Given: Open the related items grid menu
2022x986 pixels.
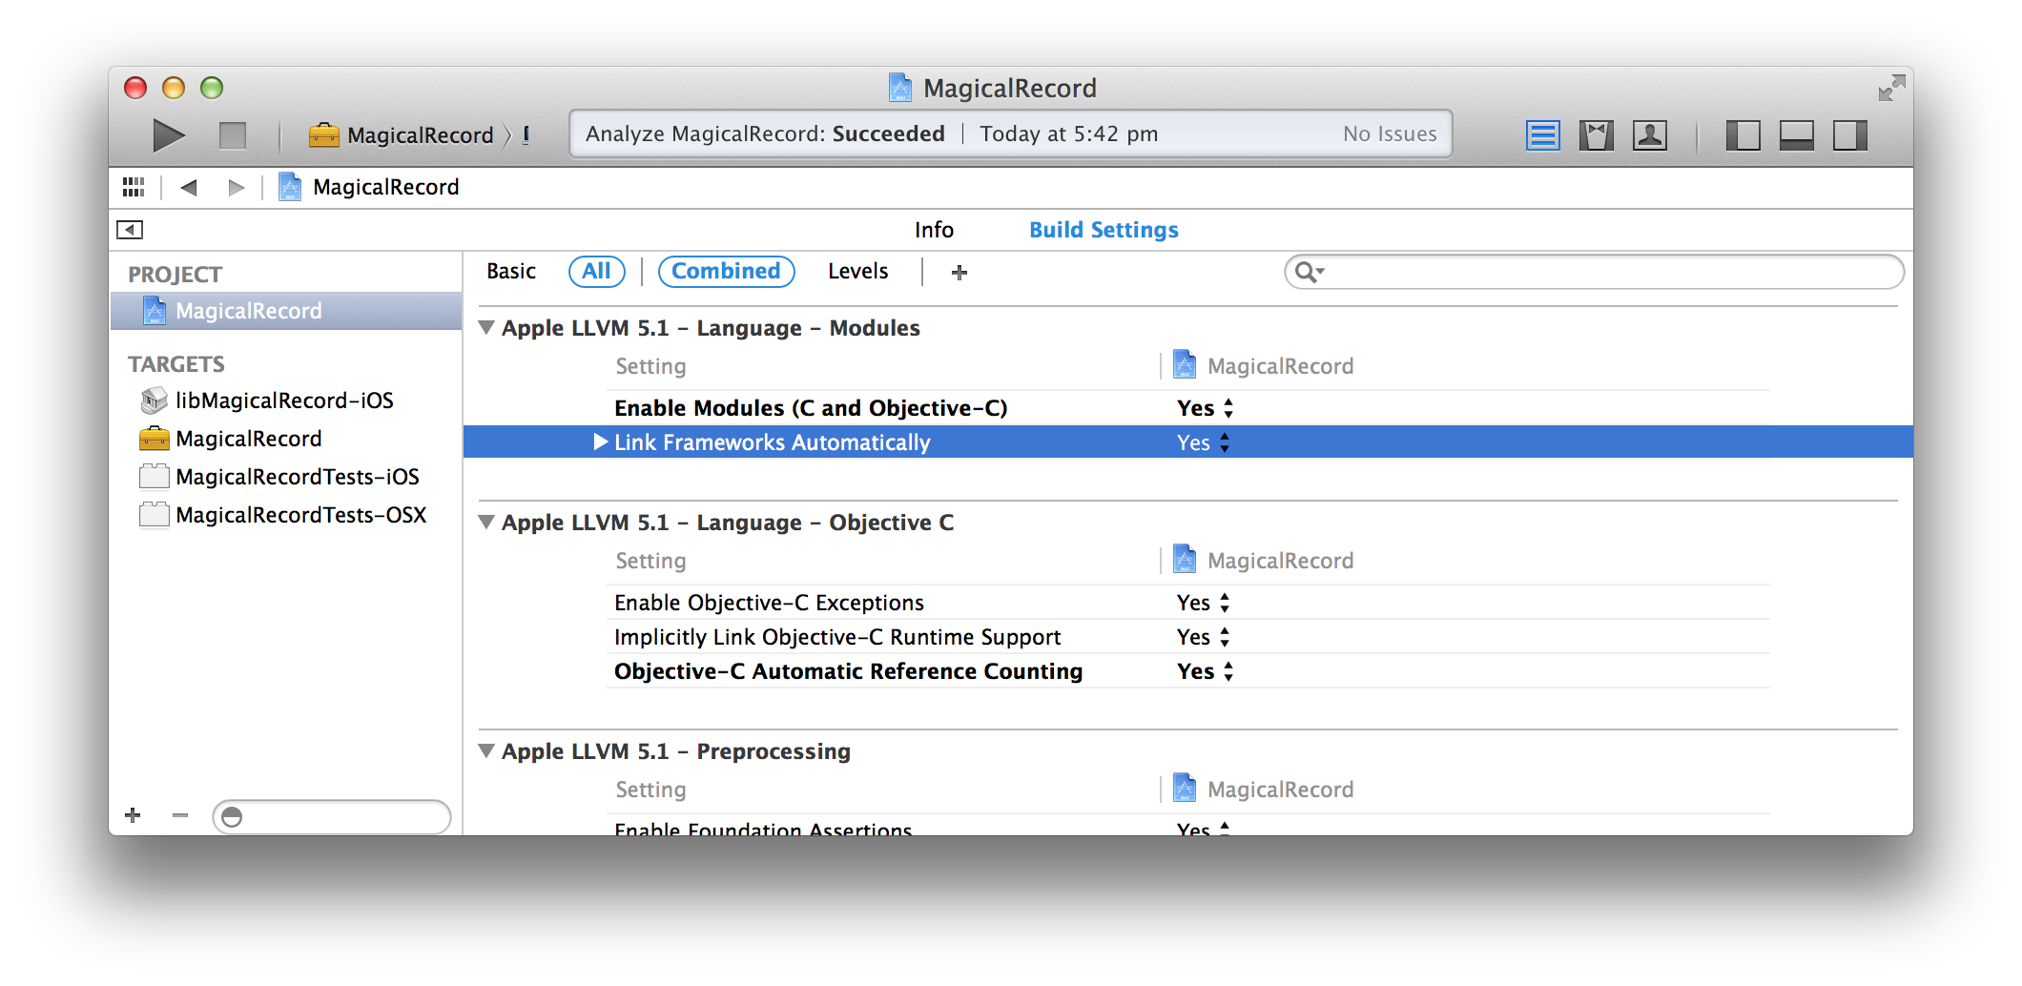Looking at the screenshot, I should [x=134, y=187].
